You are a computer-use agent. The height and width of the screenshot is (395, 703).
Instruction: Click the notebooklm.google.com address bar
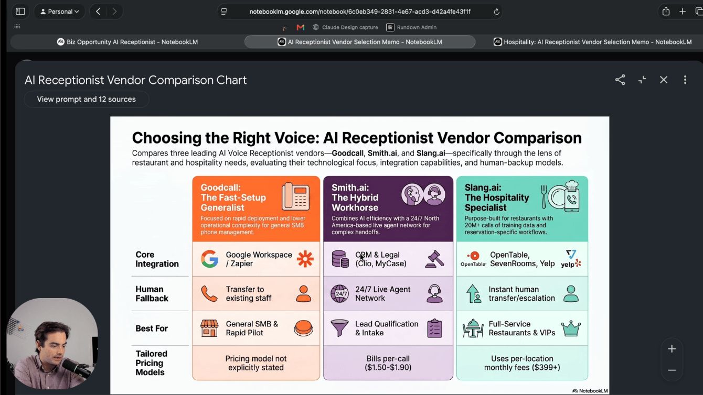coord(360,12)
